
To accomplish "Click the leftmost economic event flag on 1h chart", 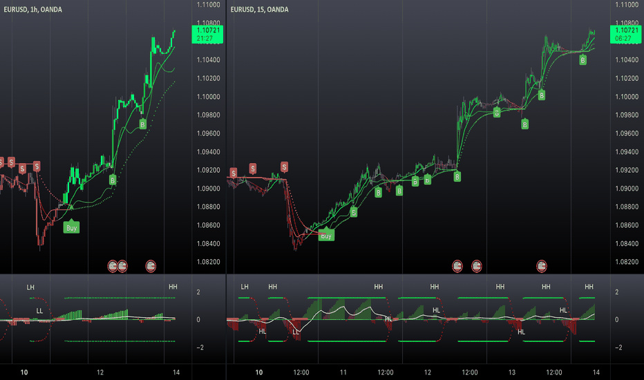I will point(113,266).
